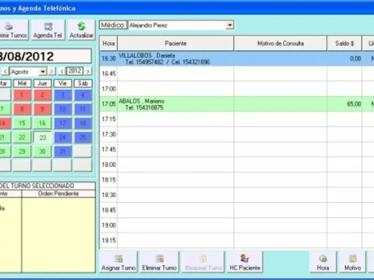Select the 17:30 time slot
This screenshot has width=374, height=280.
coord(237,134)
